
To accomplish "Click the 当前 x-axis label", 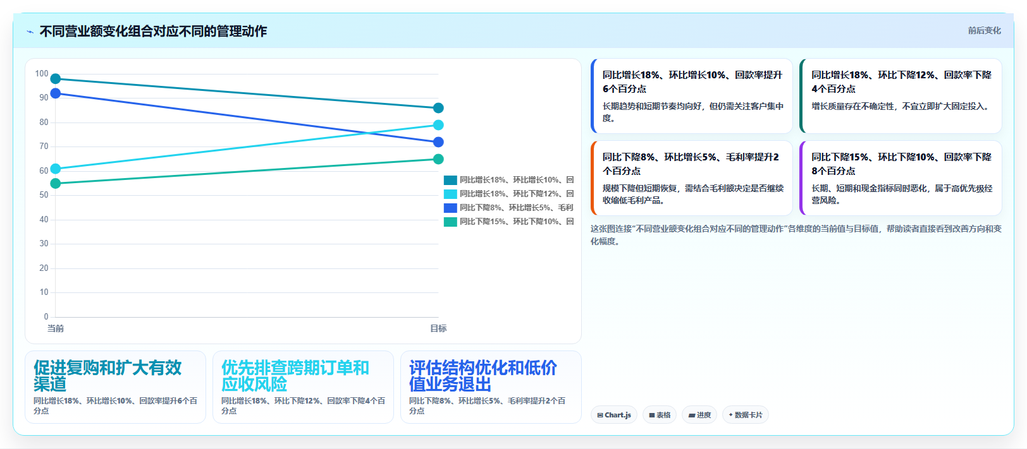I will pyautogui.click(x=56, y=328).
